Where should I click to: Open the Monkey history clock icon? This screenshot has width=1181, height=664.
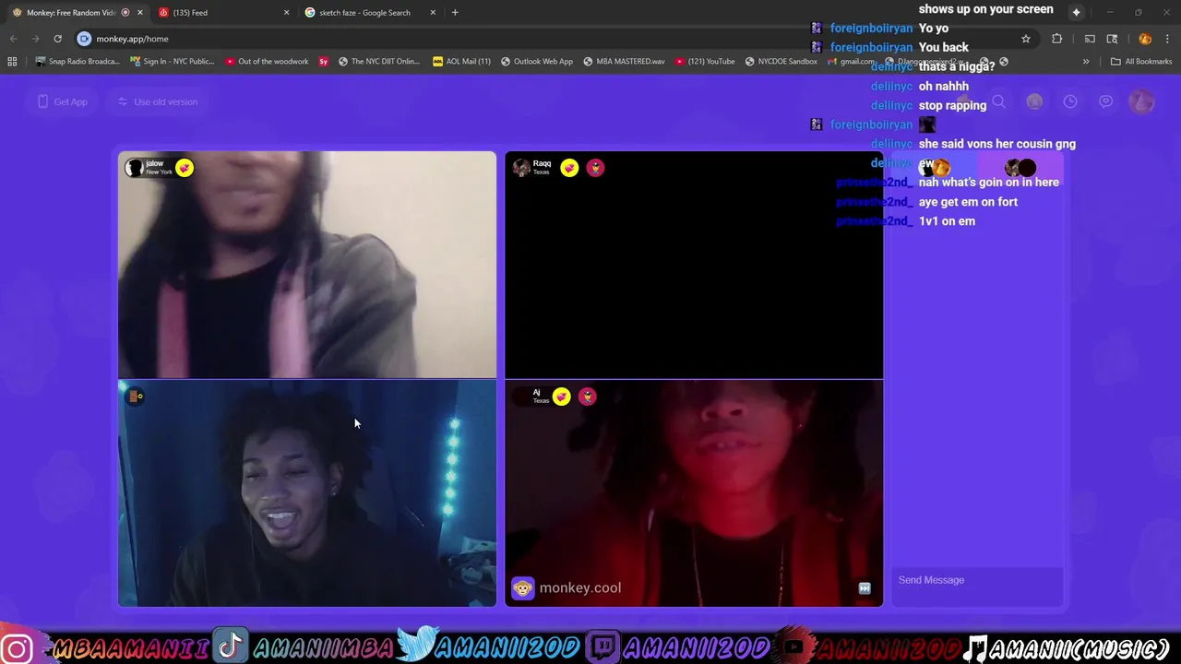[x=1070, y=101]
